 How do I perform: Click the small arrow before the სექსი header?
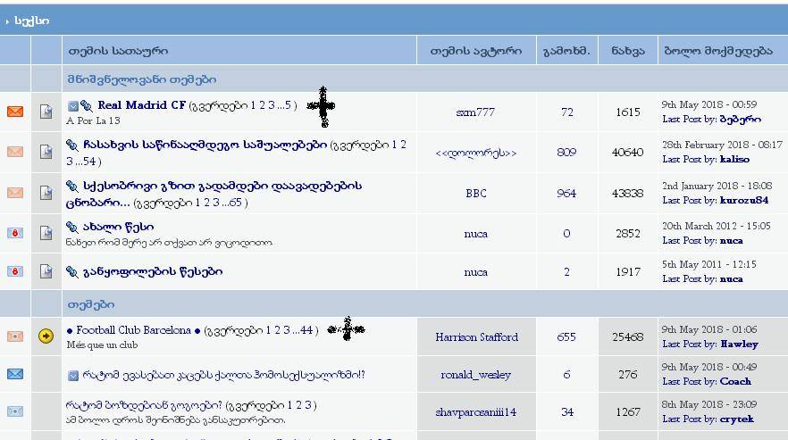(x=7, y=21)
